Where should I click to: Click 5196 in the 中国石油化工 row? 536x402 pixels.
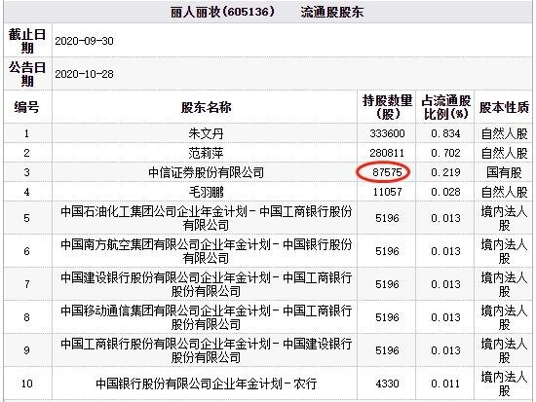point(387,218)
